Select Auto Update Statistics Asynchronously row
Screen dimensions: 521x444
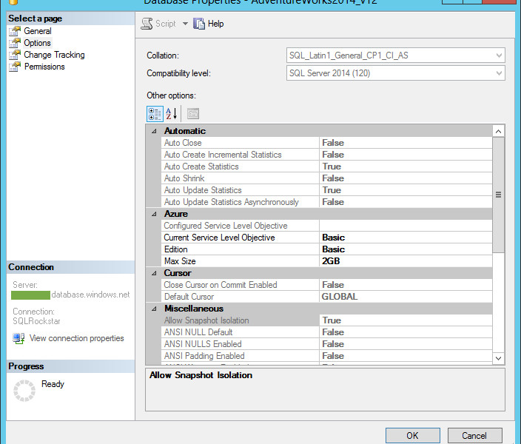(x=327, y=202)
